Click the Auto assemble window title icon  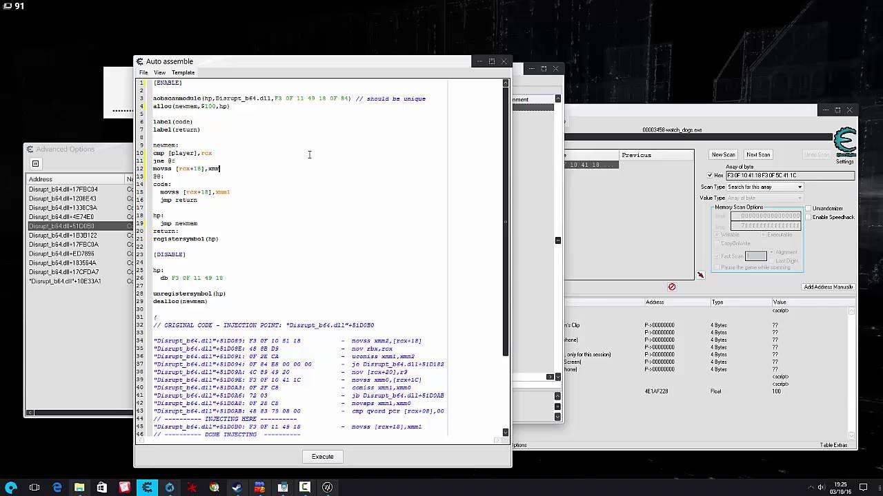[x=140, y=61]
